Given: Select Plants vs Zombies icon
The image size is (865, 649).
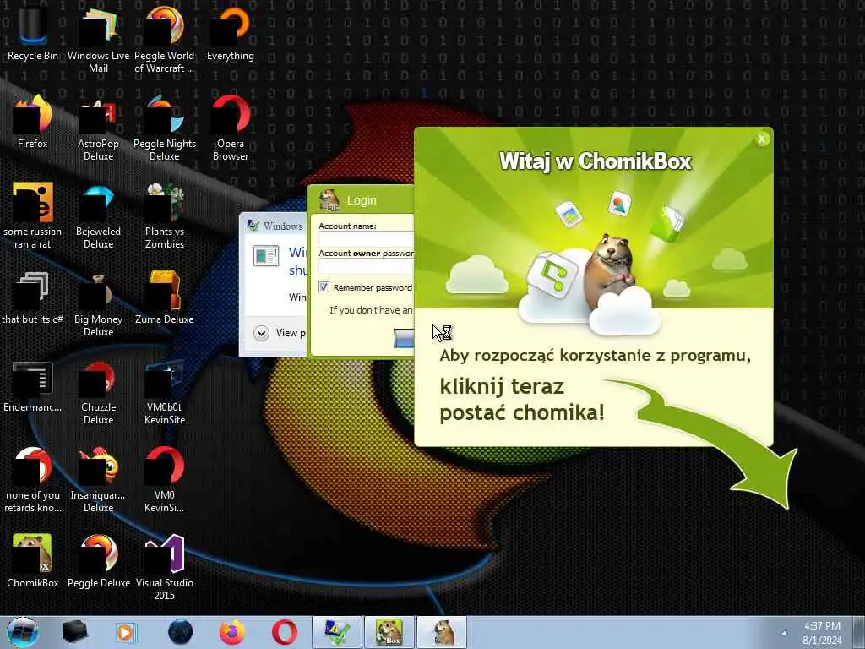Looking at the screenshot, I should click(x=165, y=215).
